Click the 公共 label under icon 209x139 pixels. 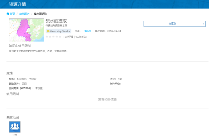tap(15, 135)
